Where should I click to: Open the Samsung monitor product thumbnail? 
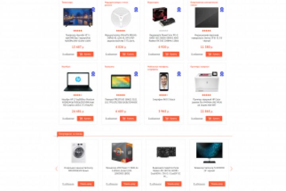[x=209, y=153]
